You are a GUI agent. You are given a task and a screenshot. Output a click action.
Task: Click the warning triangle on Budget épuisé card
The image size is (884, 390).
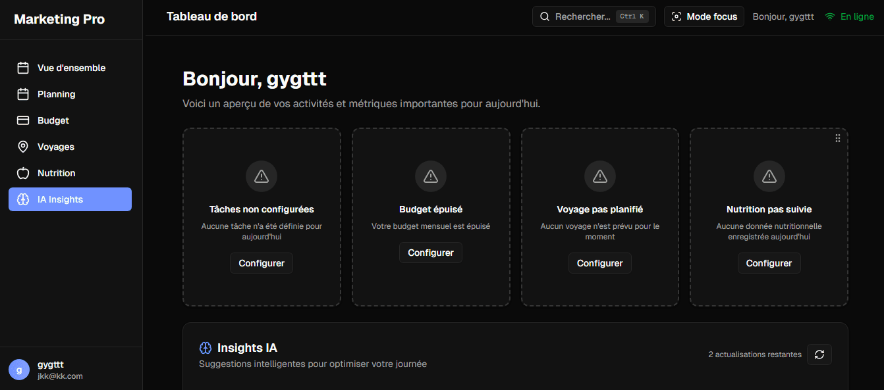430,176
